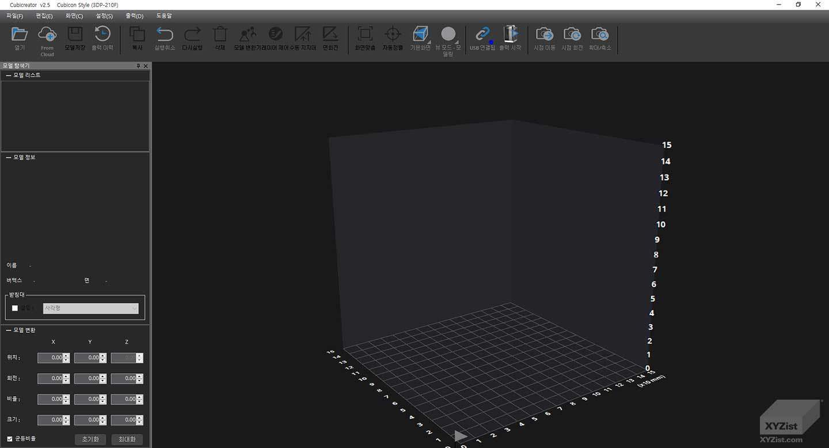
Task: Open the 화면(C) menu
Action: (x=74, y=16)
